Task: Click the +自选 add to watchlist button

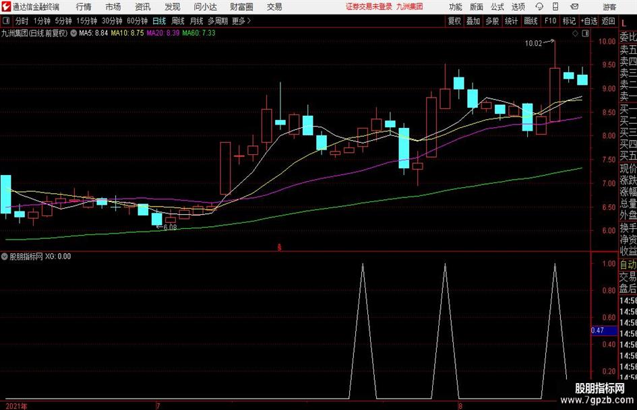Action: pyautogui.click(x=589, y=21)
